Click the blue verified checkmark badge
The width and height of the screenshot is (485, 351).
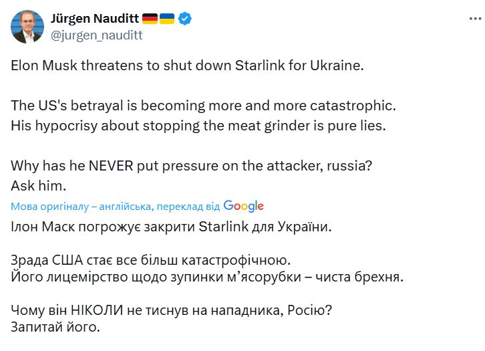pos(184,19)
